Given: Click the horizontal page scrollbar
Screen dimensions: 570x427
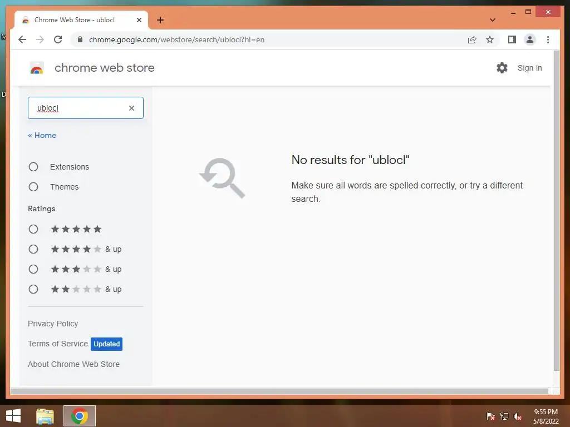Looking at the screenshot, I should pos(279,391).
